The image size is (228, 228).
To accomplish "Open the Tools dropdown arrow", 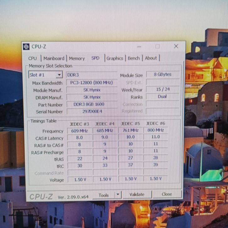I will point(118,195).
